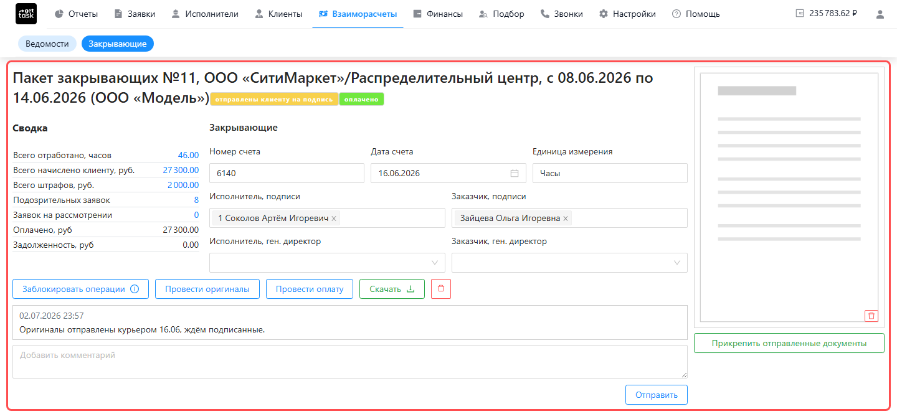Click info icon on Заблокировать операции
897x419 pixels.
click(x=135, y=289)
